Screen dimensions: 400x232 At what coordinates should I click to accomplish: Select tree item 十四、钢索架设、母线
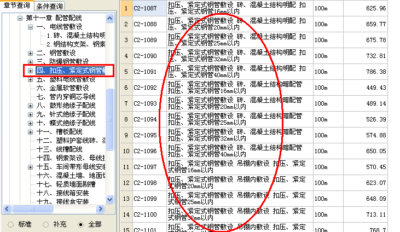[x=71, y=158]
